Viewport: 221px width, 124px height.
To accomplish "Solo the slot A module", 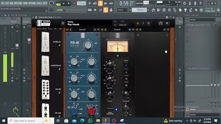I will (x=71, y=29).
